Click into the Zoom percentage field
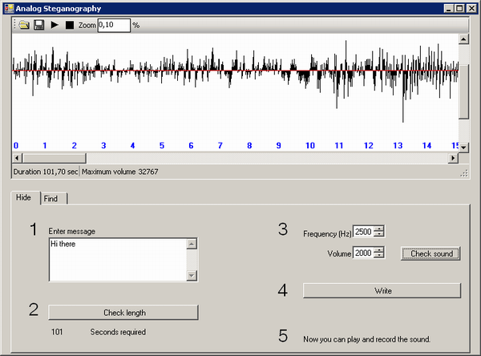481x356 pixels. (114, 25)
